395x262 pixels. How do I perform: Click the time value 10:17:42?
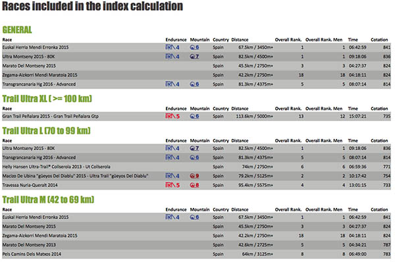pos(357,176)
